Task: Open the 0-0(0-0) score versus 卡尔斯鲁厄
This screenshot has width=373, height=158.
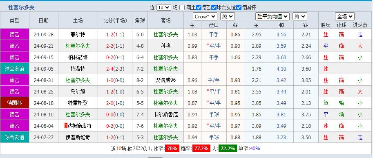Action: pyautogui.click(x=115, y=114)
